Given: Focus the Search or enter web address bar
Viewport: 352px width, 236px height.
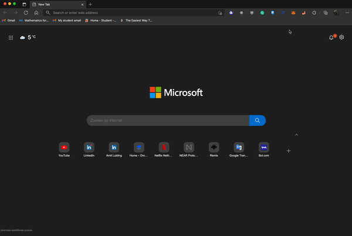Looking at the screenshot, I should tap(134, 13).
